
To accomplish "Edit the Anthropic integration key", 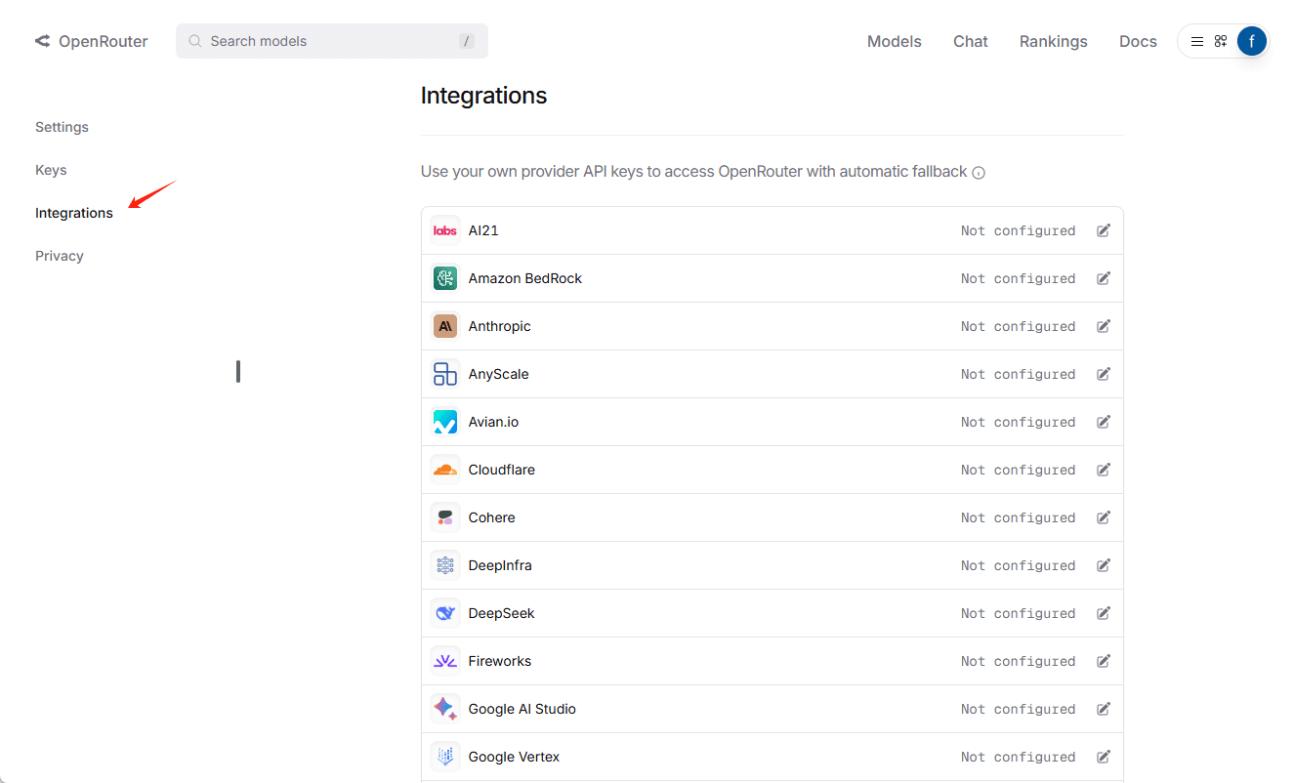I will click(x=1104, y=326).
